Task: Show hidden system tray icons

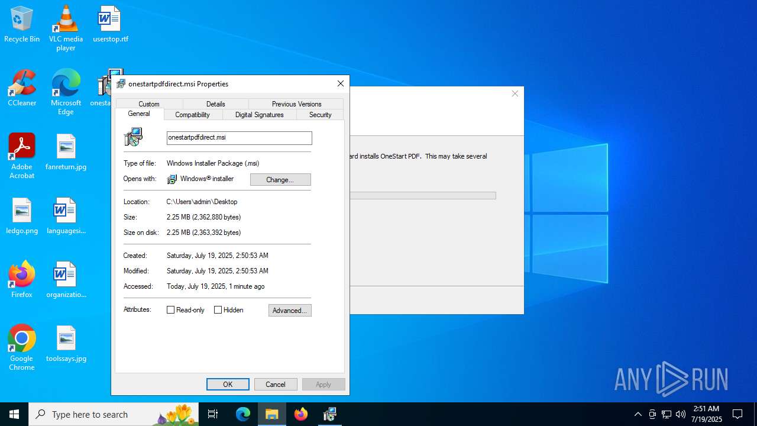Action: pos(638,414)
